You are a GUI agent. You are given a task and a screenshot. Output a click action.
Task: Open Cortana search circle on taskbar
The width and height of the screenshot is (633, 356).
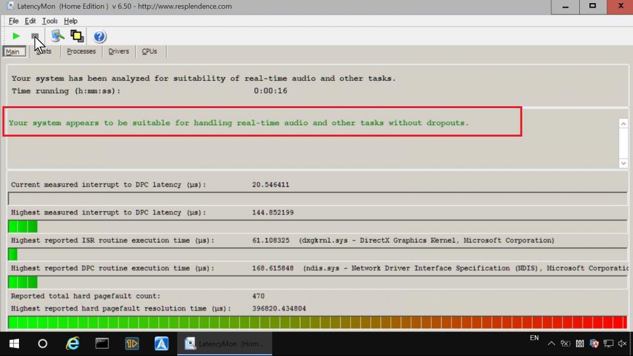tap(42, 343)
